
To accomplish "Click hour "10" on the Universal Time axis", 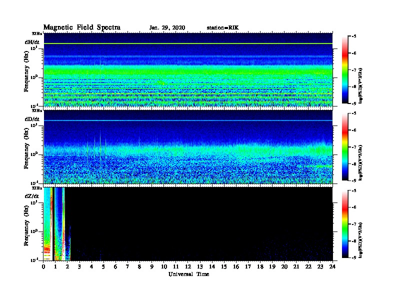I will 164,266.
